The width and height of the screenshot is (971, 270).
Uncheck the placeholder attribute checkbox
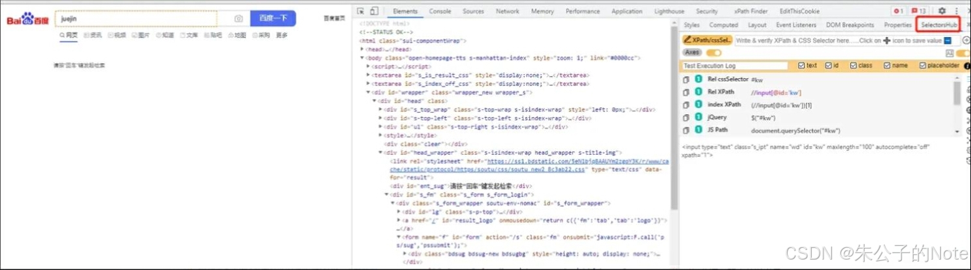point(923,66)
